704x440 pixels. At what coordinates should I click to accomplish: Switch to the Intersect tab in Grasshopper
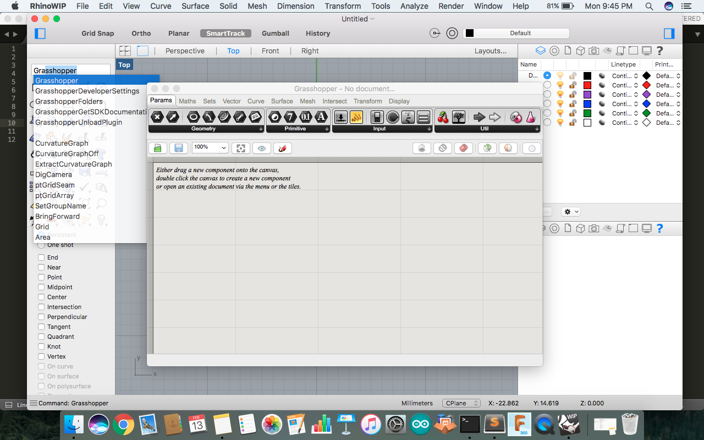(334, 101)
